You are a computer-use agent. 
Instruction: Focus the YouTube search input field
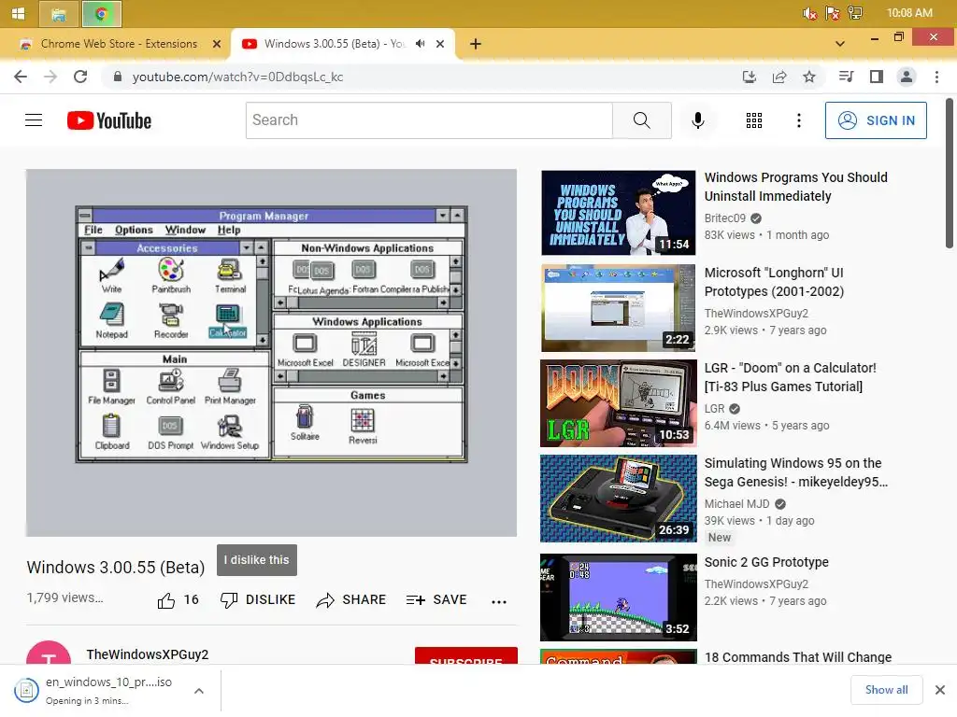tap(429, 120)
